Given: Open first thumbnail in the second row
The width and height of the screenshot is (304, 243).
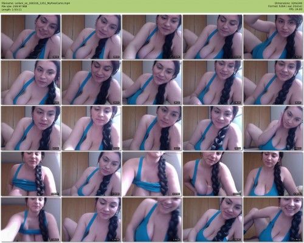Looking at the screenshot, I should tap(30, 82).
